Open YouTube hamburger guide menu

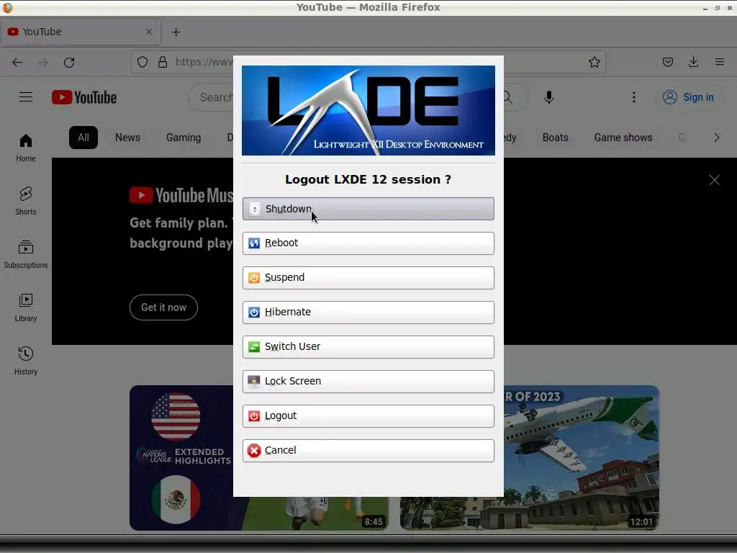point(26,97)
